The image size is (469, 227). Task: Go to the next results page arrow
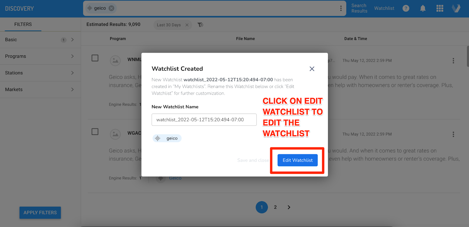[x=289, y=207]
